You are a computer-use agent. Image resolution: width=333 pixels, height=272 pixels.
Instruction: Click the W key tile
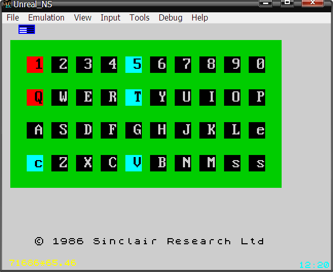pyautogui.click(x=60, y=98)
